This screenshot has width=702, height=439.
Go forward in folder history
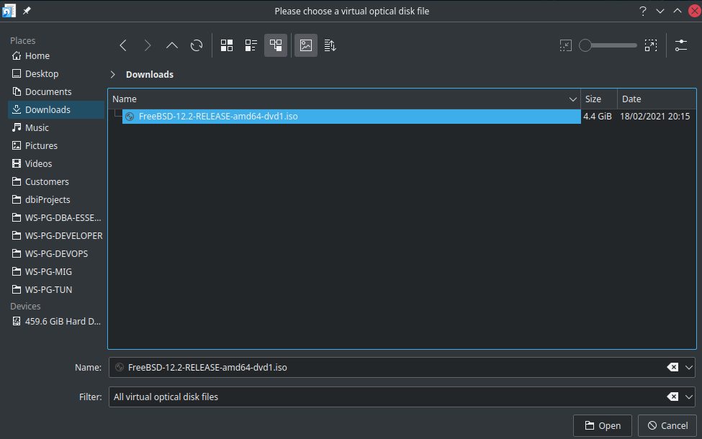click(148, 45)
